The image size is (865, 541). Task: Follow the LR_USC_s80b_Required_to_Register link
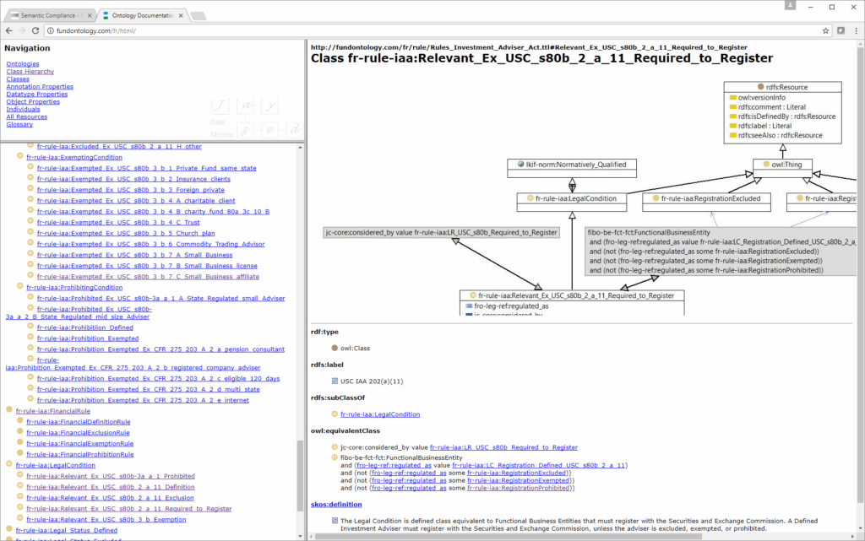click(x=503, y=447)
